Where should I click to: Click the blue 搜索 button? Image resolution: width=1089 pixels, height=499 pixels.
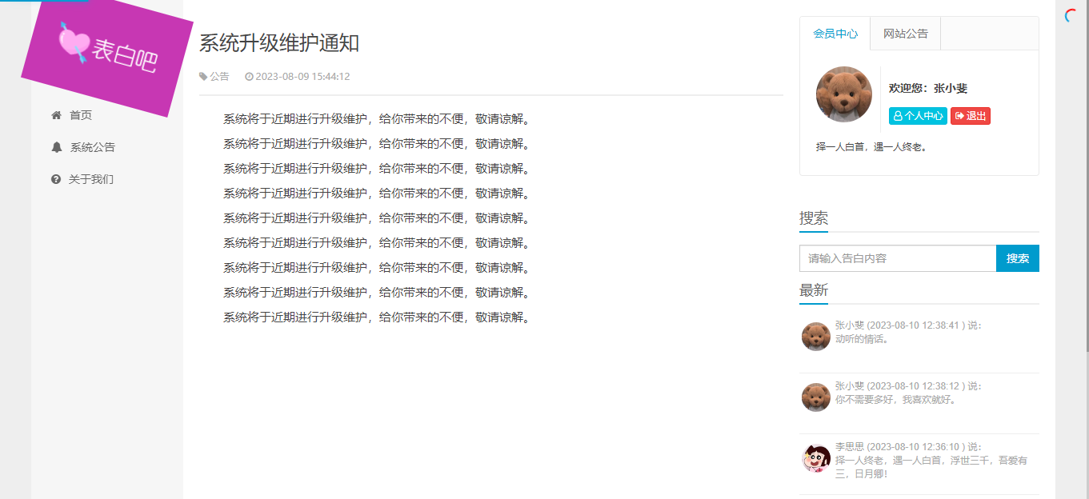(1018, 258)
